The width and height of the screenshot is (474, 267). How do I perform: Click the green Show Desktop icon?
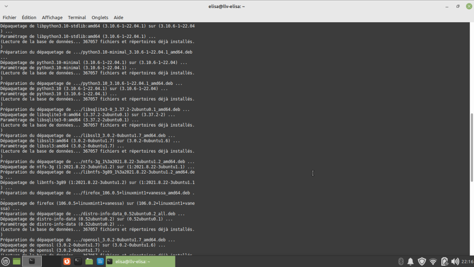click(17, 262)
